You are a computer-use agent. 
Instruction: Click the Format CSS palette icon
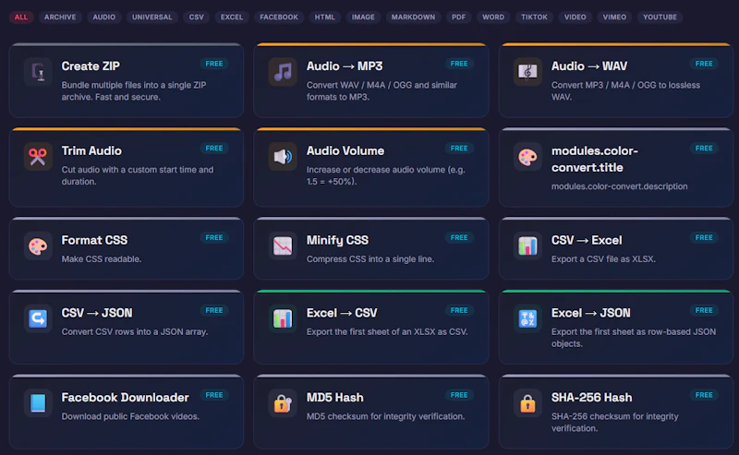point(38,245)
